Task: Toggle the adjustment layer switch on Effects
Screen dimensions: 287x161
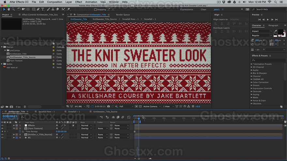Action: point(73,126)
